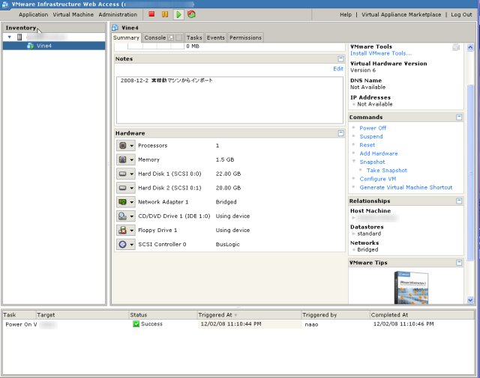Click the Notes text area

click(x=229, y=100)
